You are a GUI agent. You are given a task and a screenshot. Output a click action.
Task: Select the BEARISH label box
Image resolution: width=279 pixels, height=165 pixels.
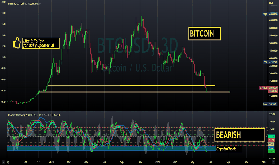pyautogui.click(x=240, y=135)
